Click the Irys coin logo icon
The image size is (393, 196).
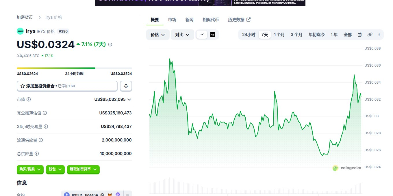click(20, 31)
